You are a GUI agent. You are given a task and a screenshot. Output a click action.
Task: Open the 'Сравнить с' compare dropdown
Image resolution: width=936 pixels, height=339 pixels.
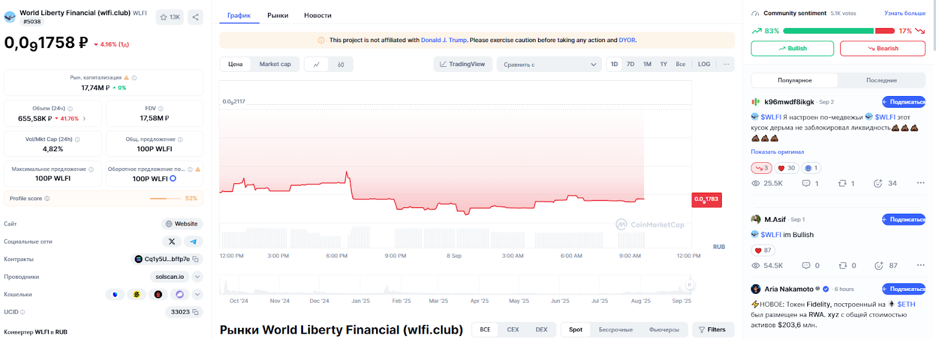pyautogui.click(x=549, y=64)
